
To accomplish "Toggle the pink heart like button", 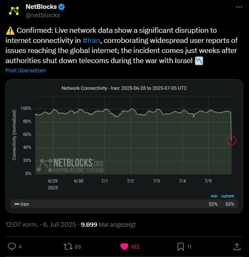I will (124, 246).
